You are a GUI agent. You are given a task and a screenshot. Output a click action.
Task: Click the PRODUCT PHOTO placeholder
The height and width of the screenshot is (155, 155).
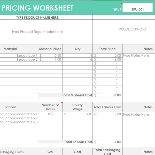point(132,29)
